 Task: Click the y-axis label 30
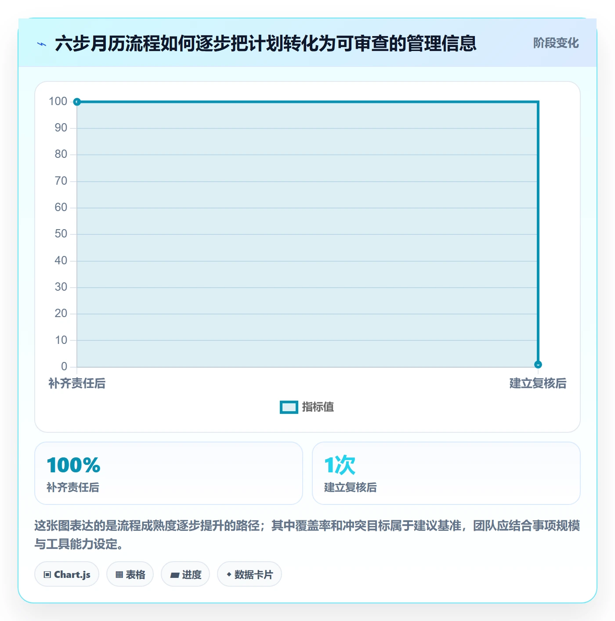(x=61, y=287)
